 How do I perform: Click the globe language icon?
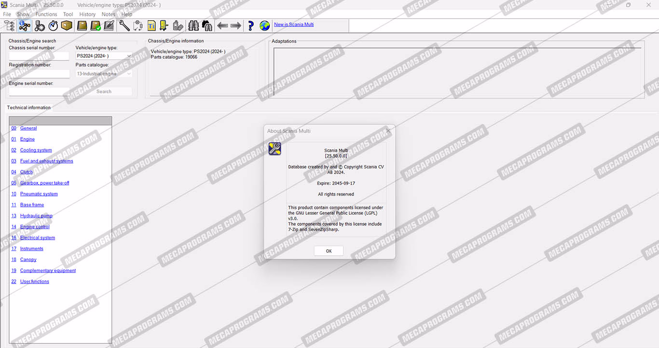pyautogui.click(x=264, y=26)
